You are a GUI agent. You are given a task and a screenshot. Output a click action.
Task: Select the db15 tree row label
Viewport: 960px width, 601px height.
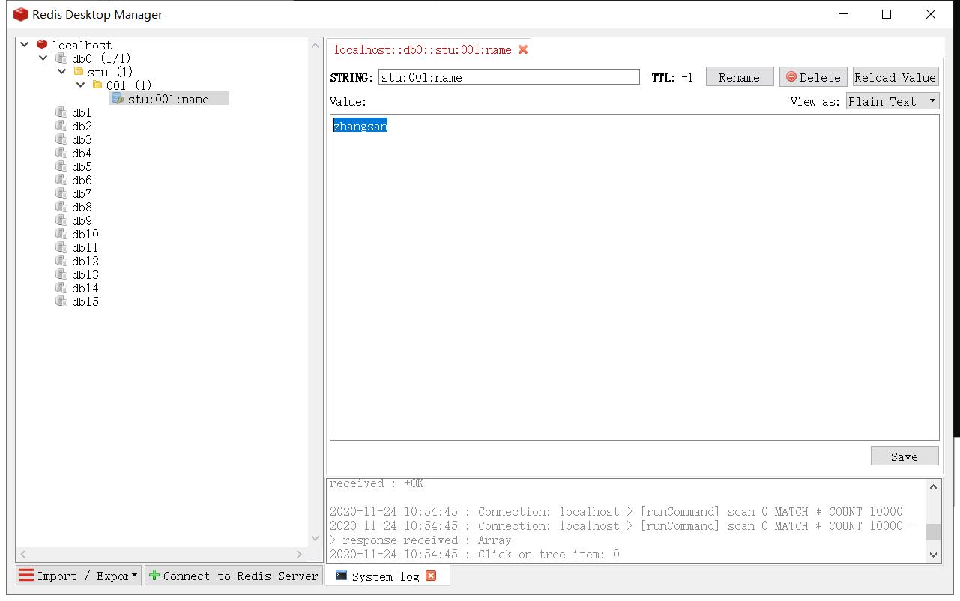point(85,302)
